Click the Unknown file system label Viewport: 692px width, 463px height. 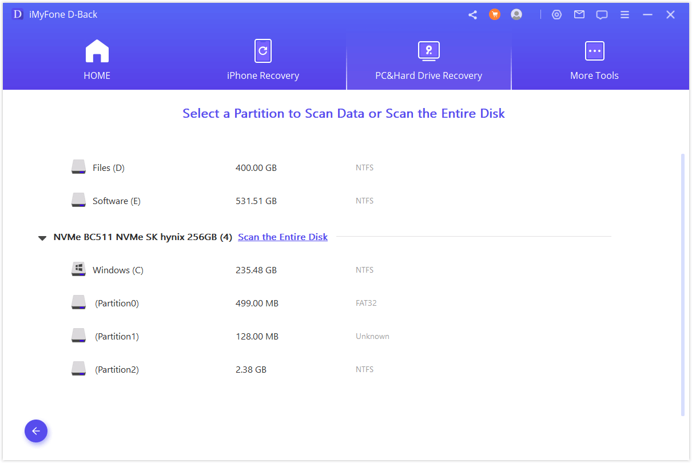[372, 336]
